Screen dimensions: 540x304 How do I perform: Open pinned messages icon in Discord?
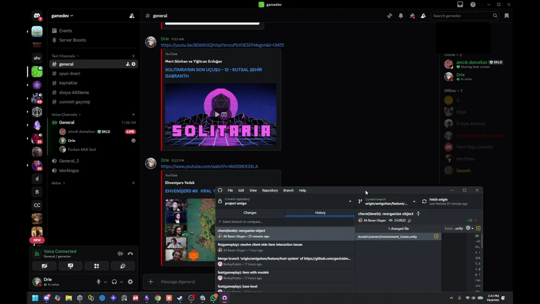tap(412, 16)
